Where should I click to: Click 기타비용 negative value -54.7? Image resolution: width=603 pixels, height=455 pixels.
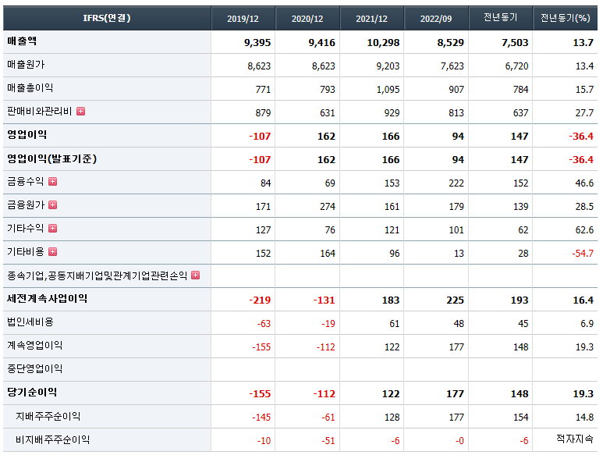[x=583, y=254]
